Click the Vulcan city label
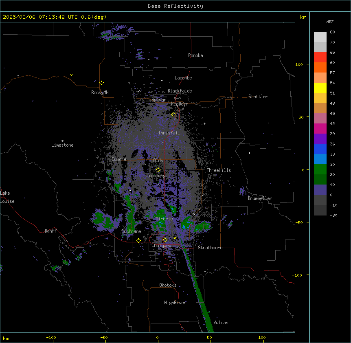Viewport: 351px width, 343px height. point(221,323)
